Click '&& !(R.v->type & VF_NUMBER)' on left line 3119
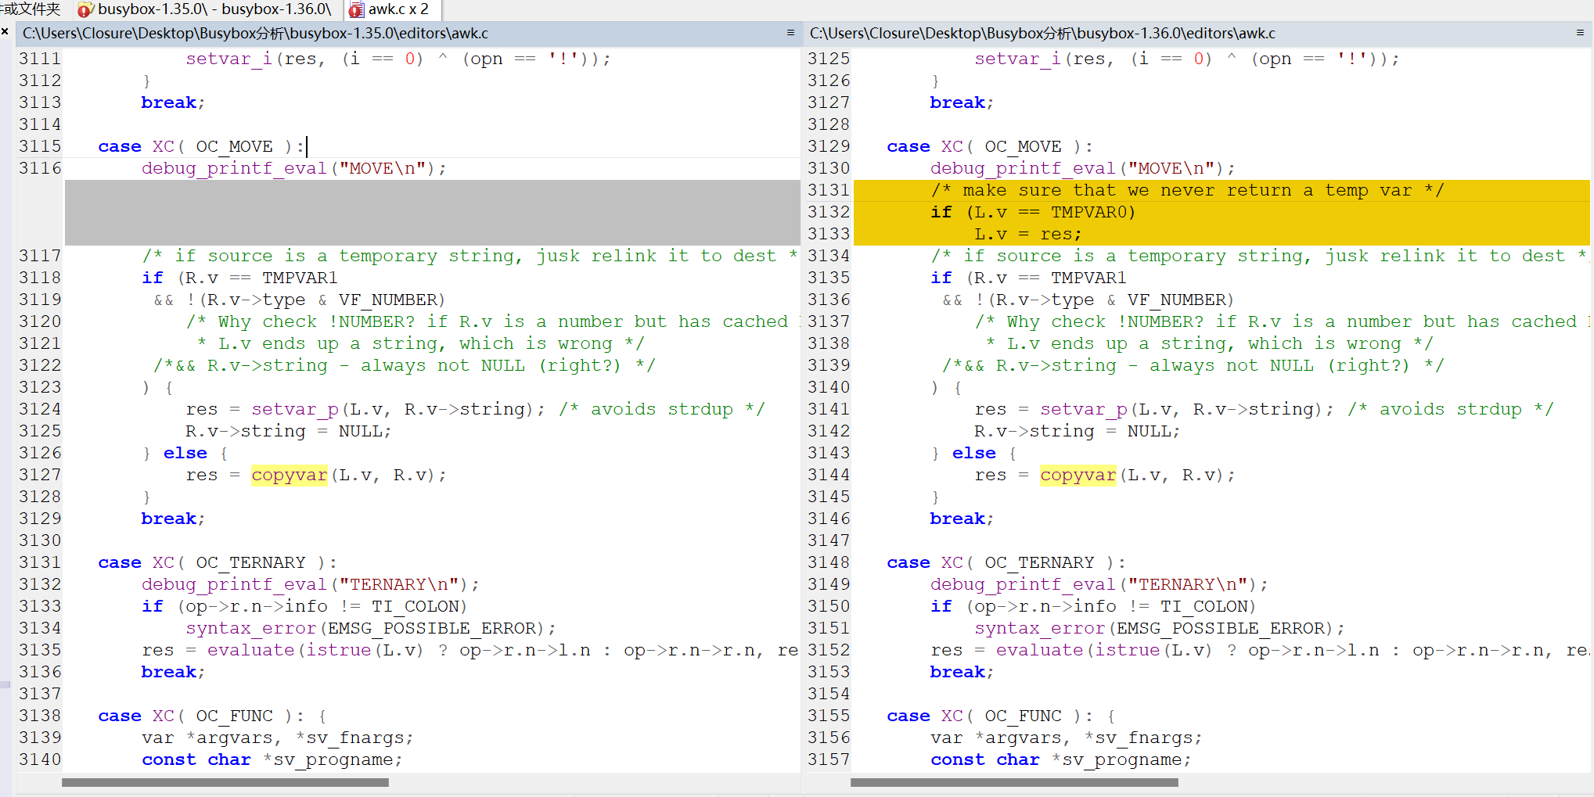The height and width of the screenshot is (797, 1594). tap(299, 300)
